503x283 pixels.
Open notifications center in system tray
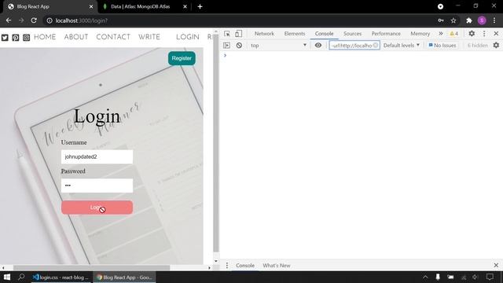(490, 277)
